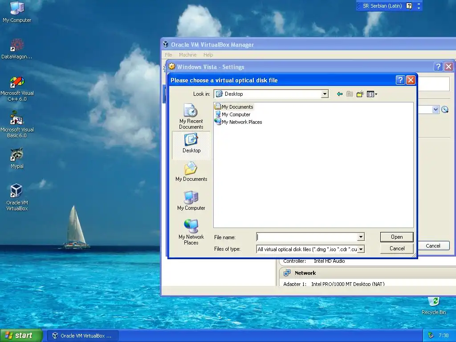Click the Network section header

click(305, 273)
